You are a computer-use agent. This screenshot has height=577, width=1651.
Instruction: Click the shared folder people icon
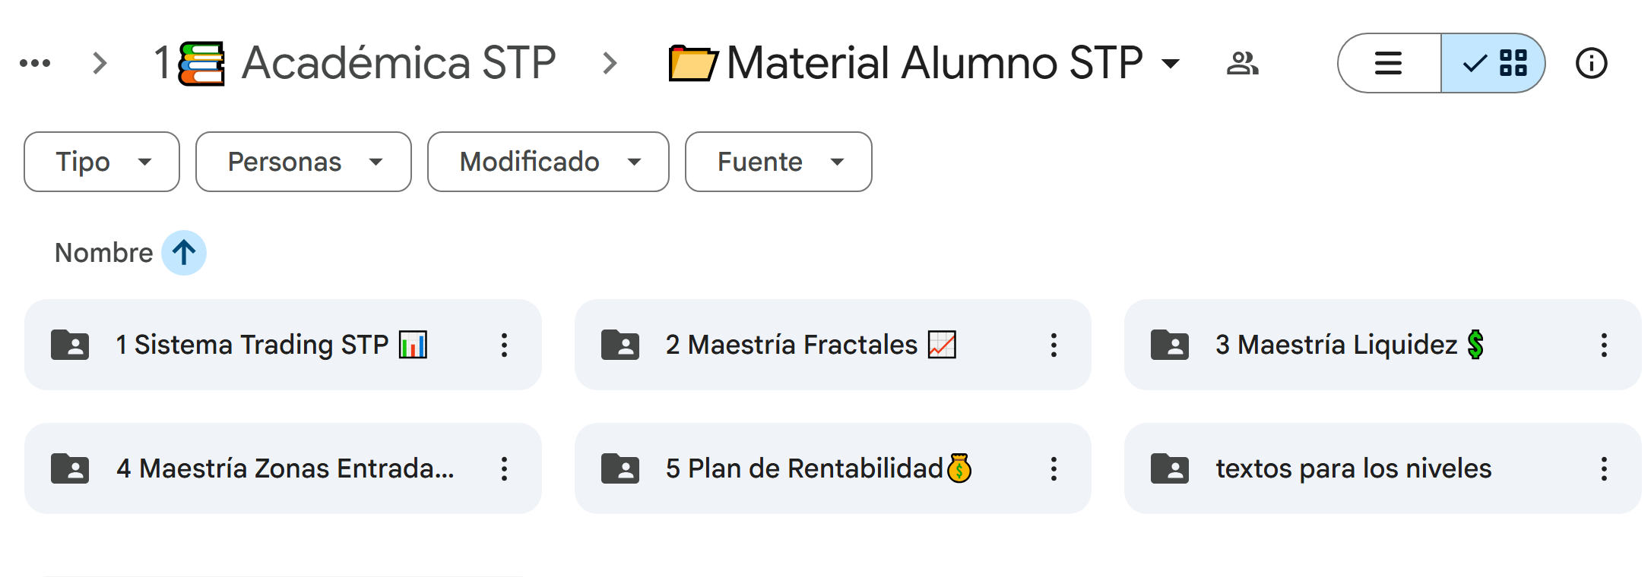(1242, 63)
